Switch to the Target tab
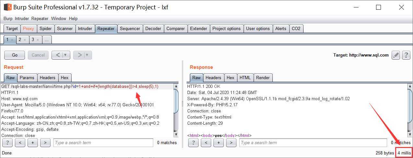 pos(12,28)
